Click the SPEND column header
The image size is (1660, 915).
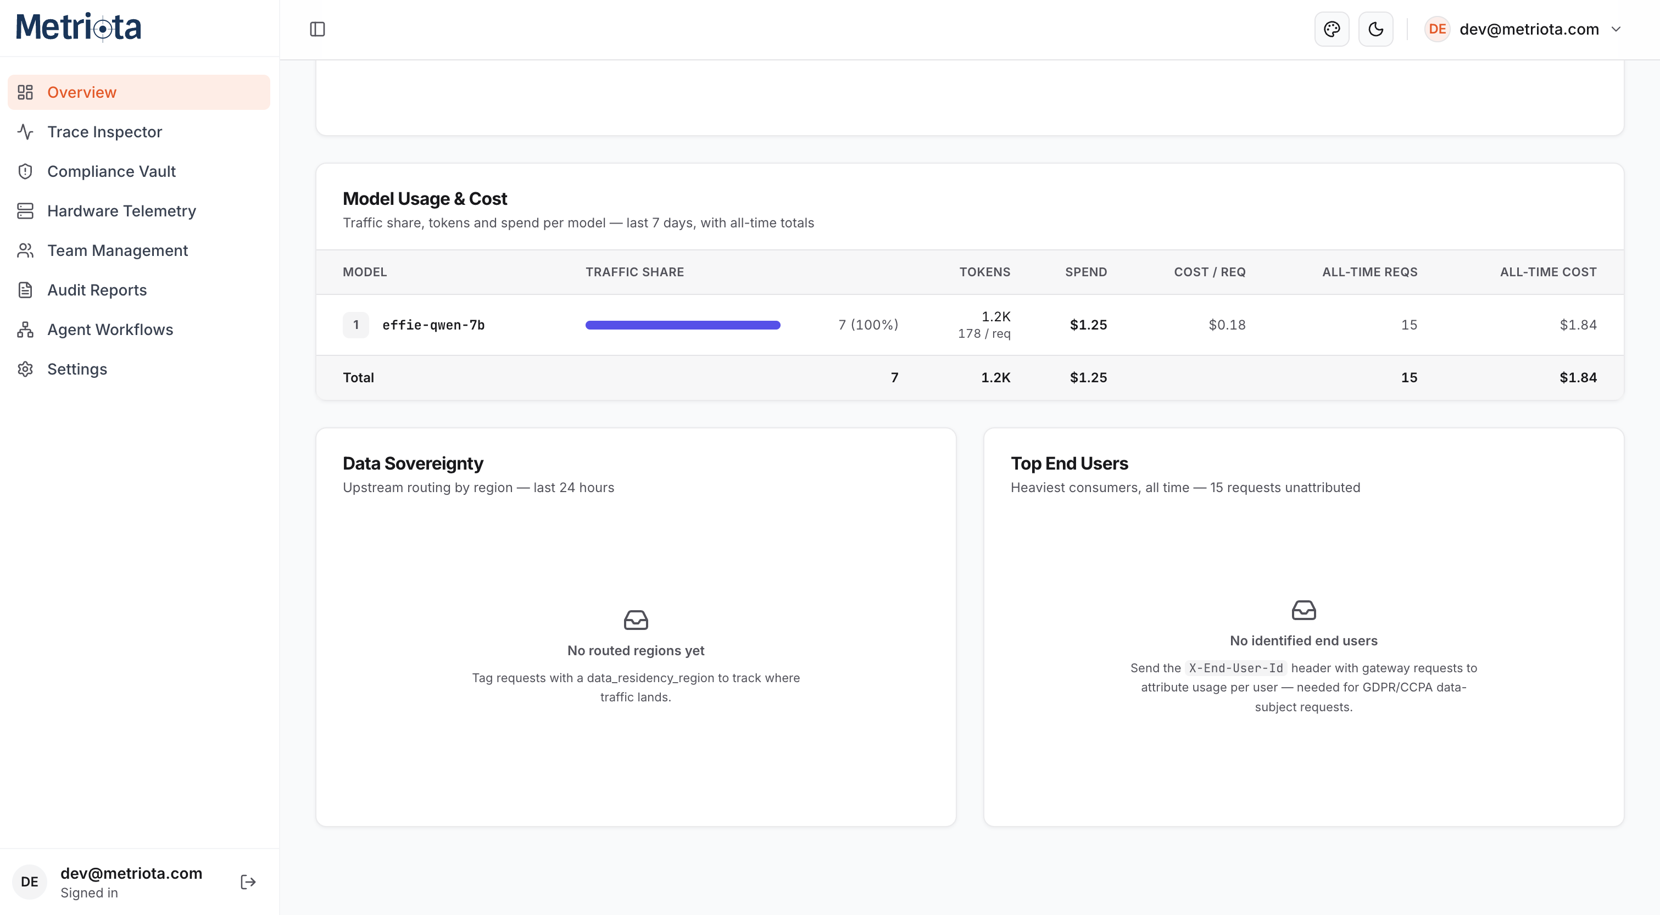[x=1086, y=272]
